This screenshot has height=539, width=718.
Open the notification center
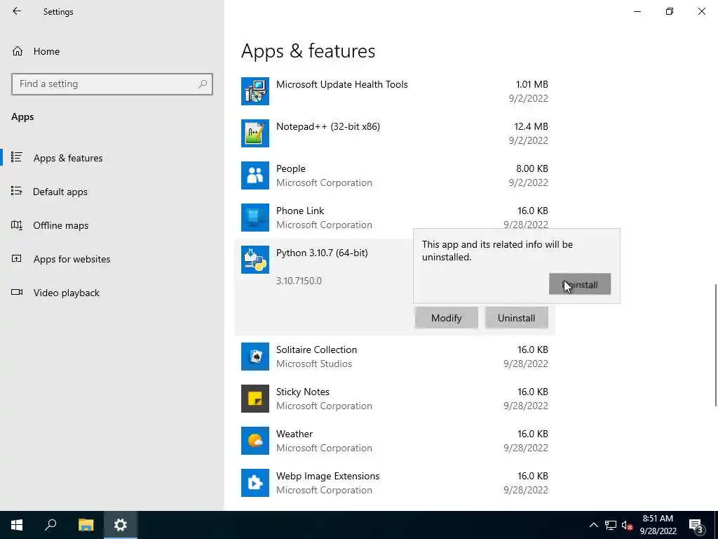tap(696, 525)
